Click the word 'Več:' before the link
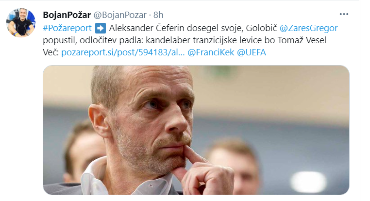Image resolution: width=370 pixels, height=201 pixels. (x=50, y=52)
